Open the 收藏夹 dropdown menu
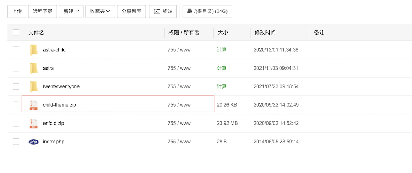The image size is (412, 173). (100, 11)
